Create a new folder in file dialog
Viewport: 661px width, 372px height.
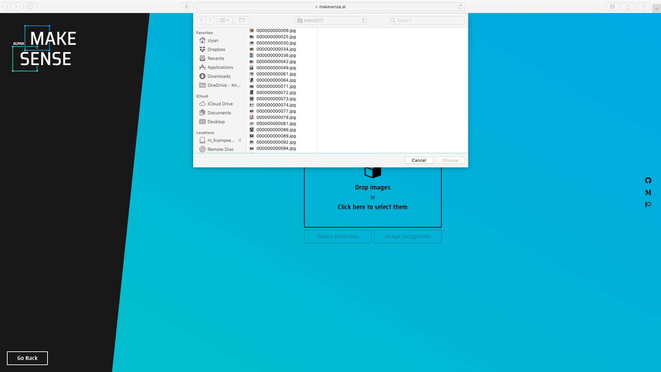pyautogui.click(x=242, y=20)
